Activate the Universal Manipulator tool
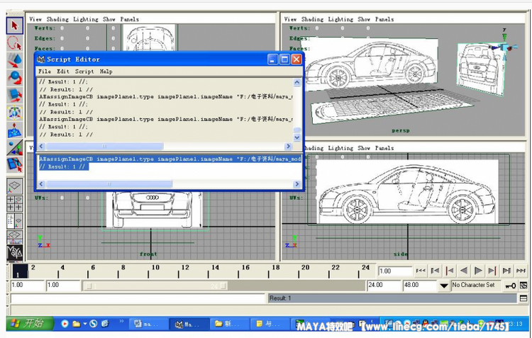532x338 pixels. [x=15, y=113]
